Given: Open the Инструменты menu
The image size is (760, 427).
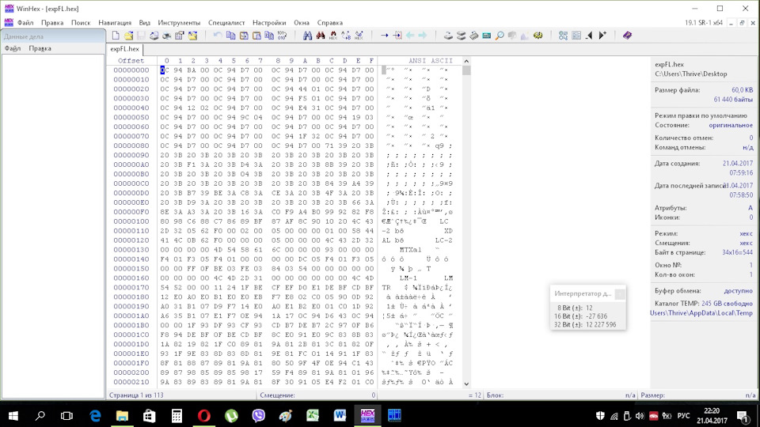Looking at the screenshot, I should click(x=179, y=23).
